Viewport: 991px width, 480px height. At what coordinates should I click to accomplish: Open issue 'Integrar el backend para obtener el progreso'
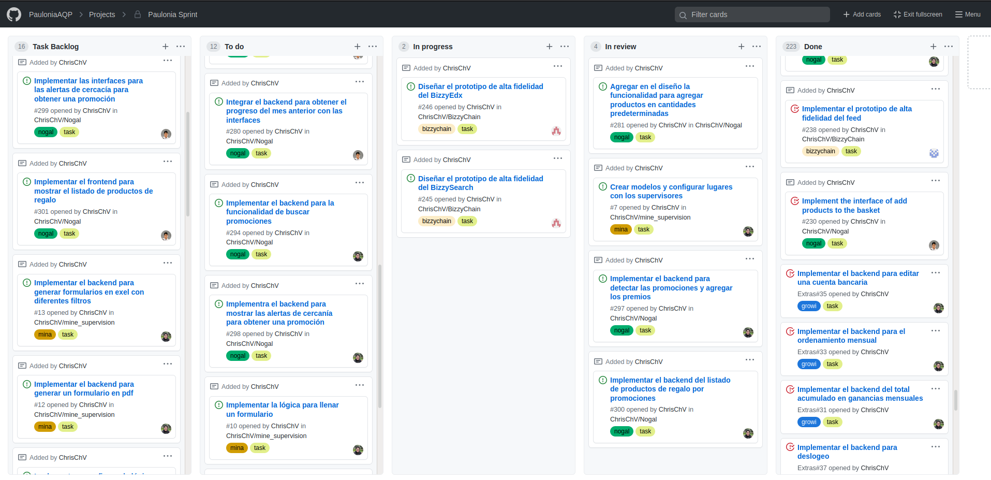point(286,111)
